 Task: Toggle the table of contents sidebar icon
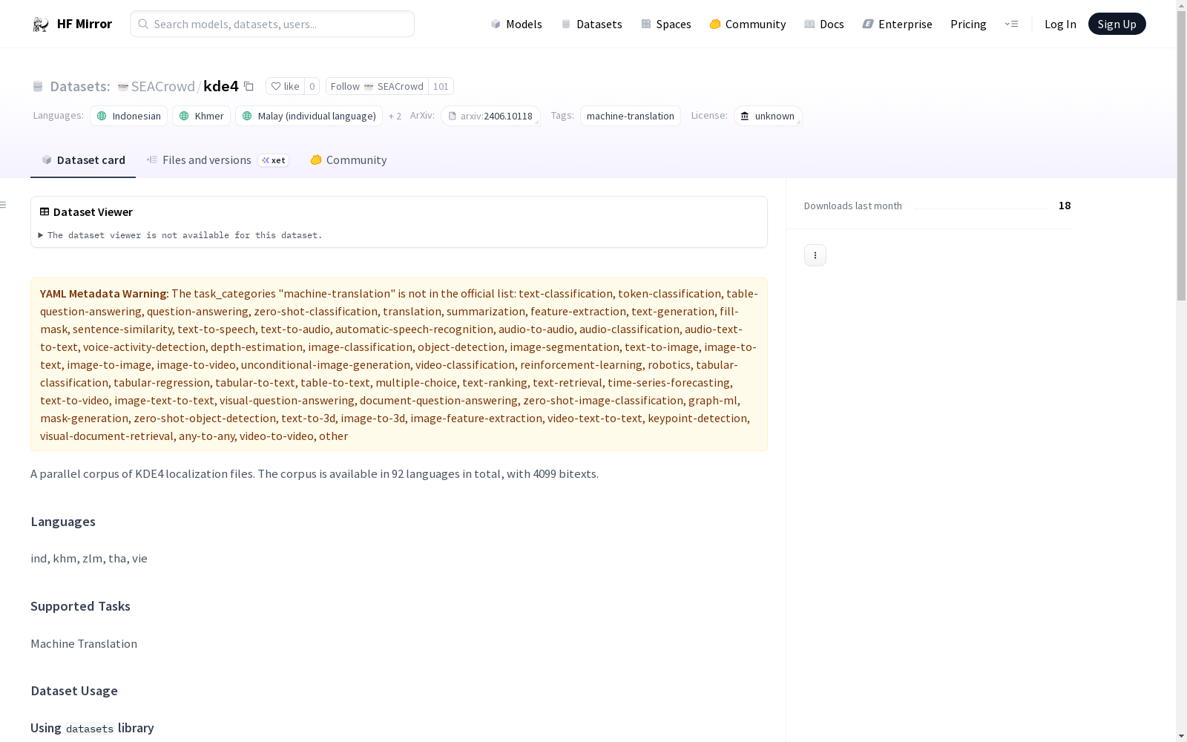point(4,205)
